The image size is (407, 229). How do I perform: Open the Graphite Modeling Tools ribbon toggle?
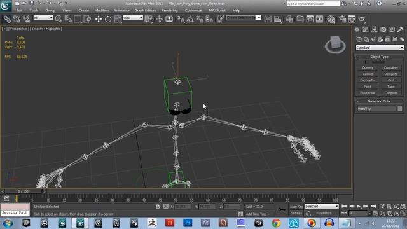(300, 19)
